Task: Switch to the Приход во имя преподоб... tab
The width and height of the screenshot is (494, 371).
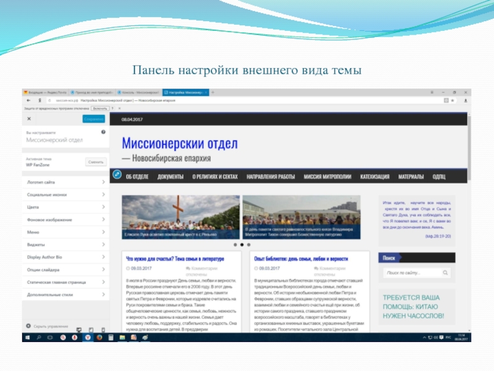Action: [x=92, y=92]
